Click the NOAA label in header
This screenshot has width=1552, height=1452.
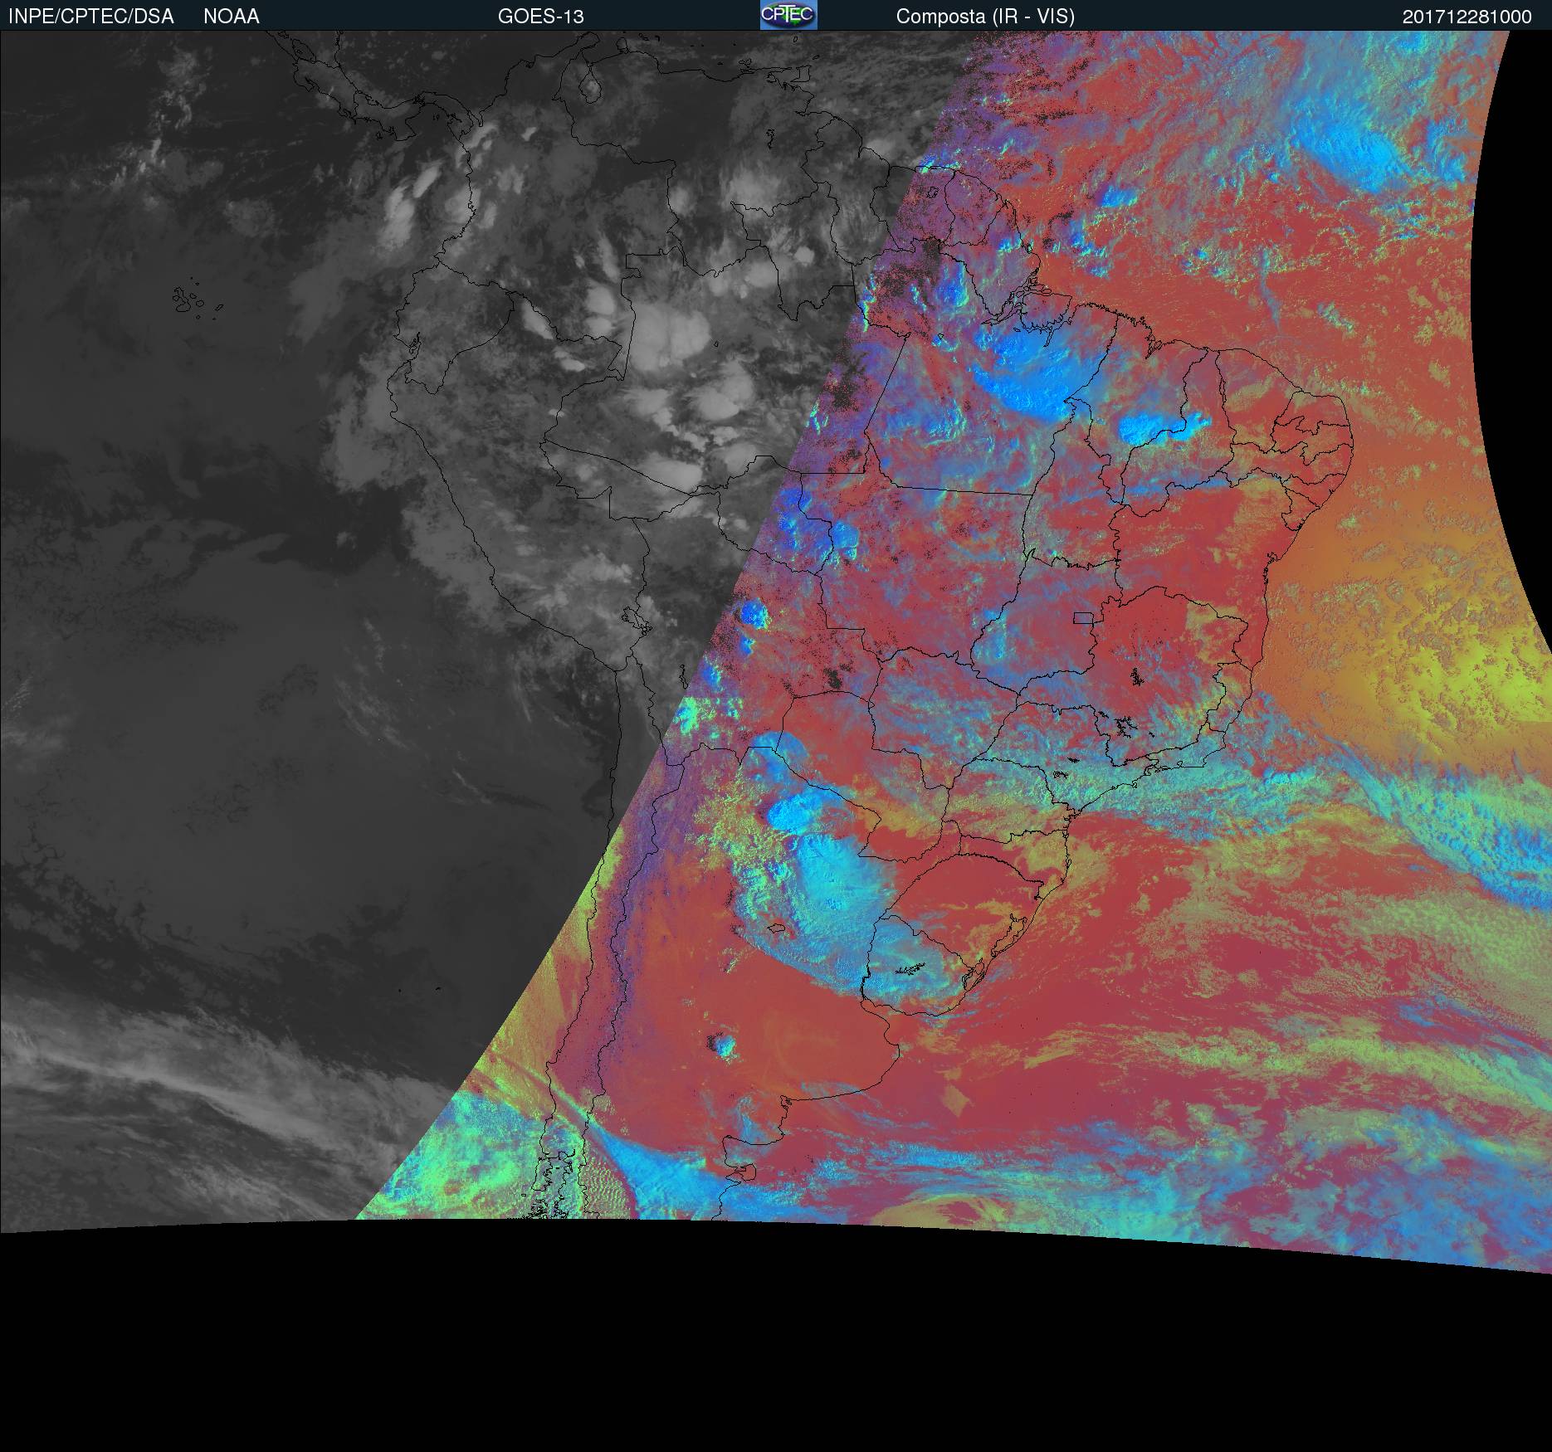[x=232, y=17]
